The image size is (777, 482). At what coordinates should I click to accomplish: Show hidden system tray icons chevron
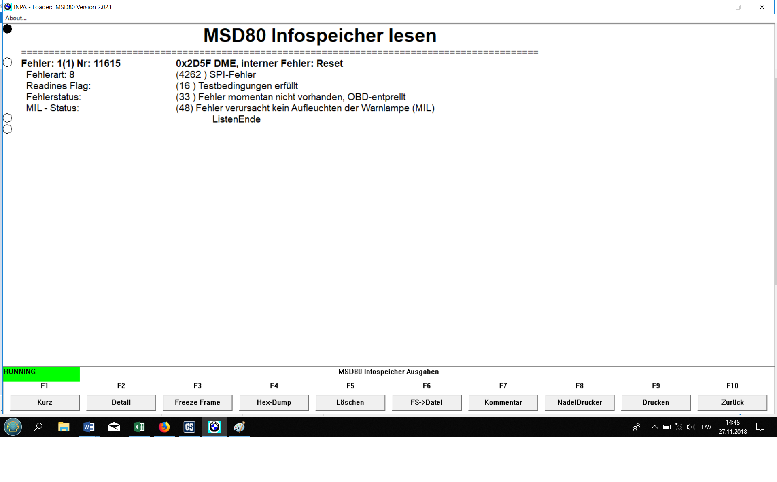[654, 427]
